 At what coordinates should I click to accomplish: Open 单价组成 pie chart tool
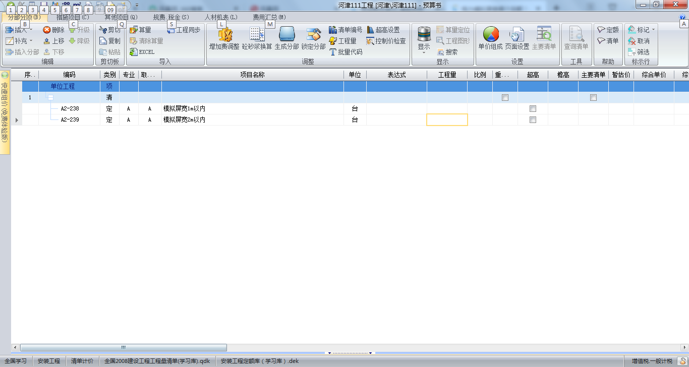click(491, 38)
